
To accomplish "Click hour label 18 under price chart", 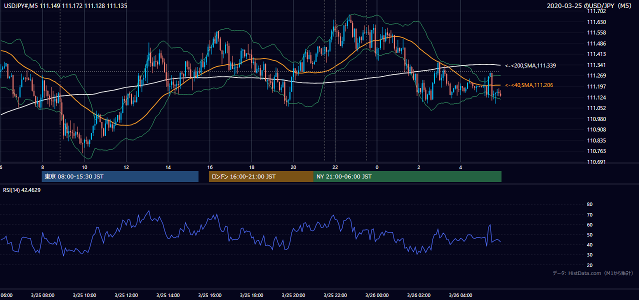I will point(251,167).
